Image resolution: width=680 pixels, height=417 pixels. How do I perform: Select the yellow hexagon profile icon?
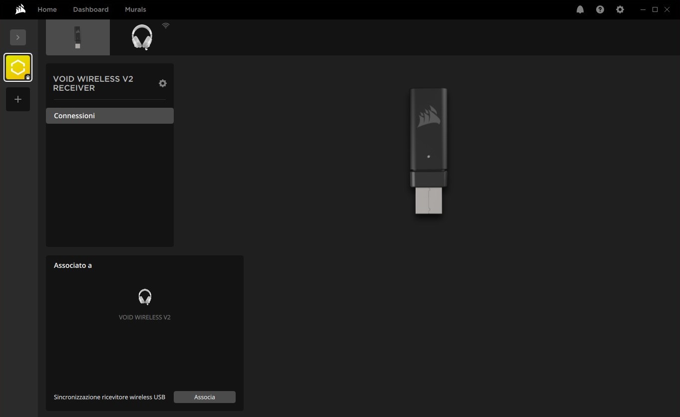18,67
